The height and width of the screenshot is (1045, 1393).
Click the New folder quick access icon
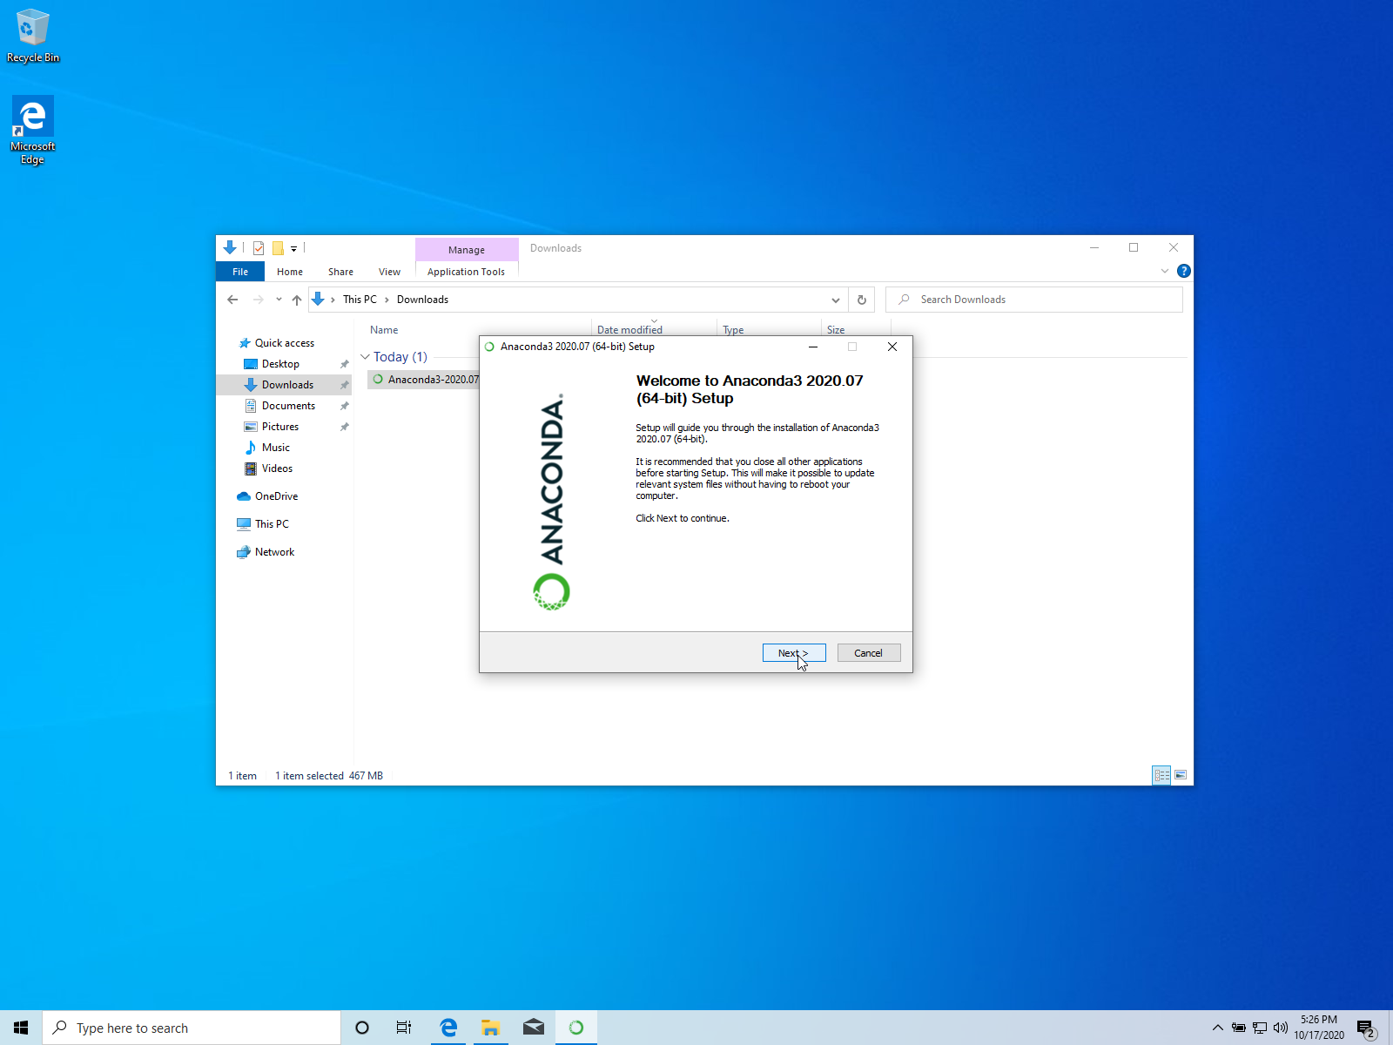(278, 248)
